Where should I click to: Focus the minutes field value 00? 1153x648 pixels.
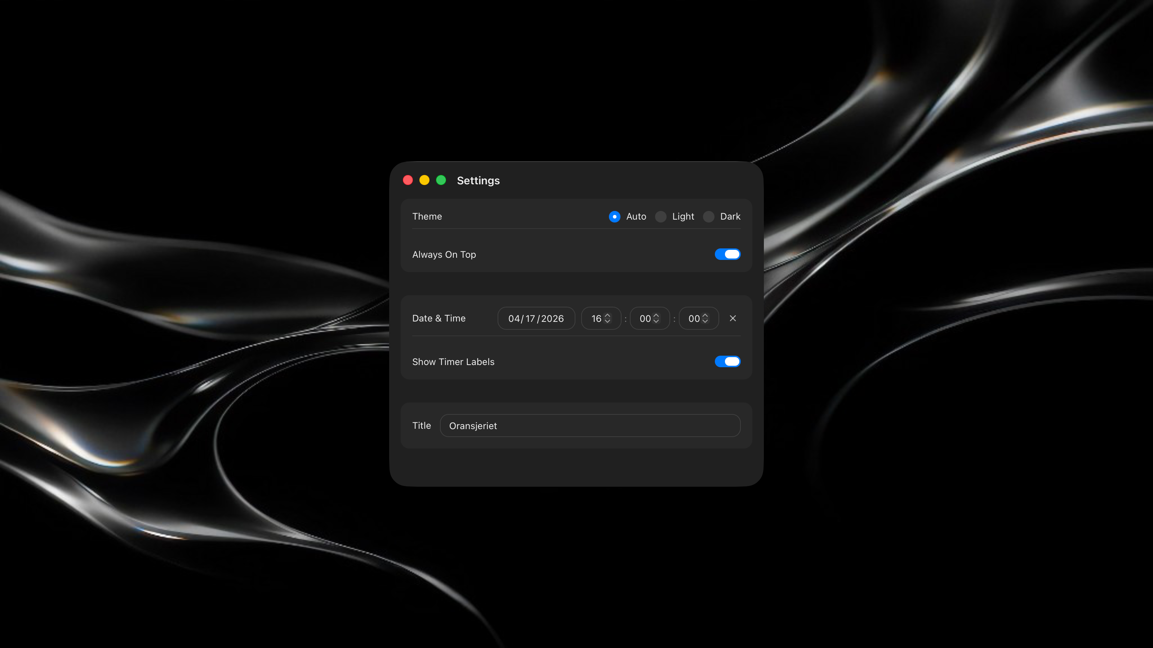tap(645, 318)
